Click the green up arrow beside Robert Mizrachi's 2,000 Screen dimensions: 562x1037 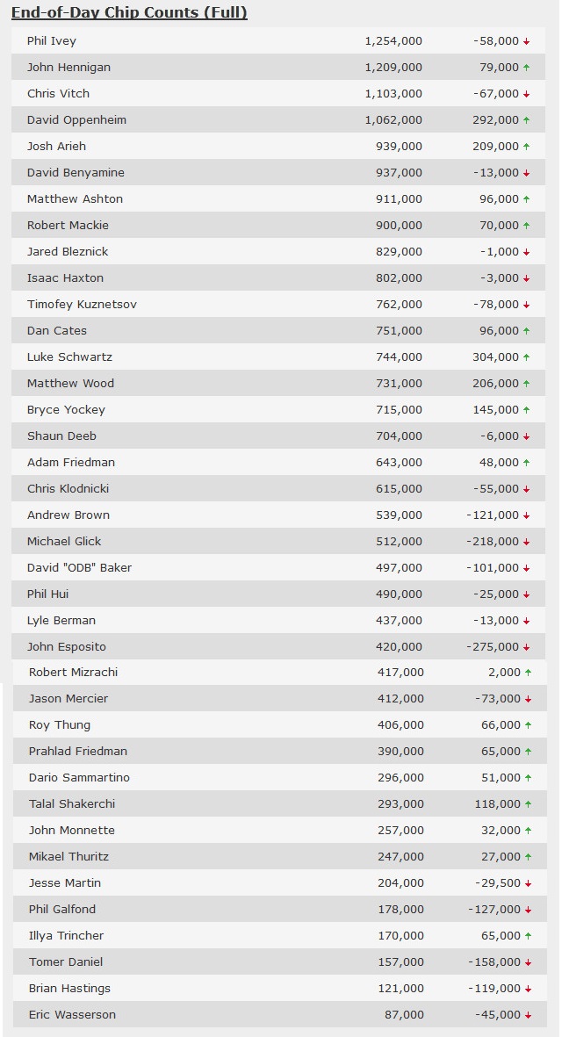[x=529, y=673]
